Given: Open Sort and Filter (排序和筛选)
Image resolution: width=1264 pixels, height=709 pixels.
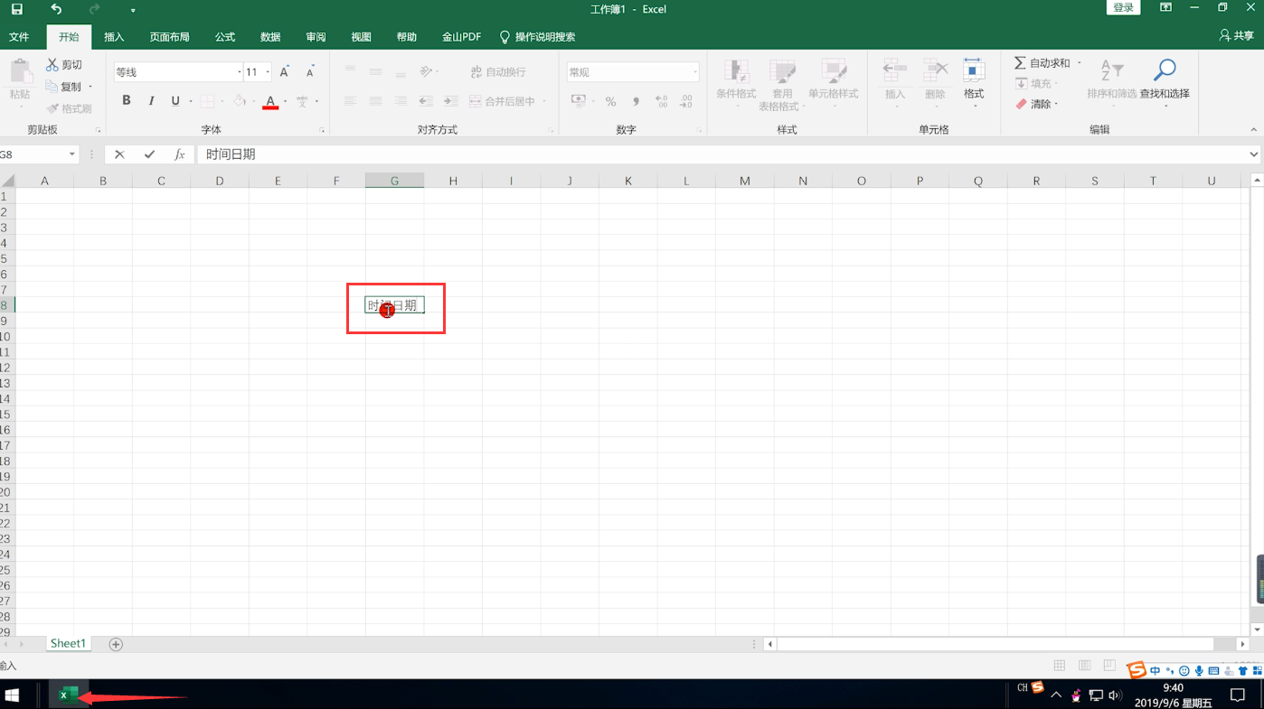Looking at the screenshot, I should click(1111, 81).
